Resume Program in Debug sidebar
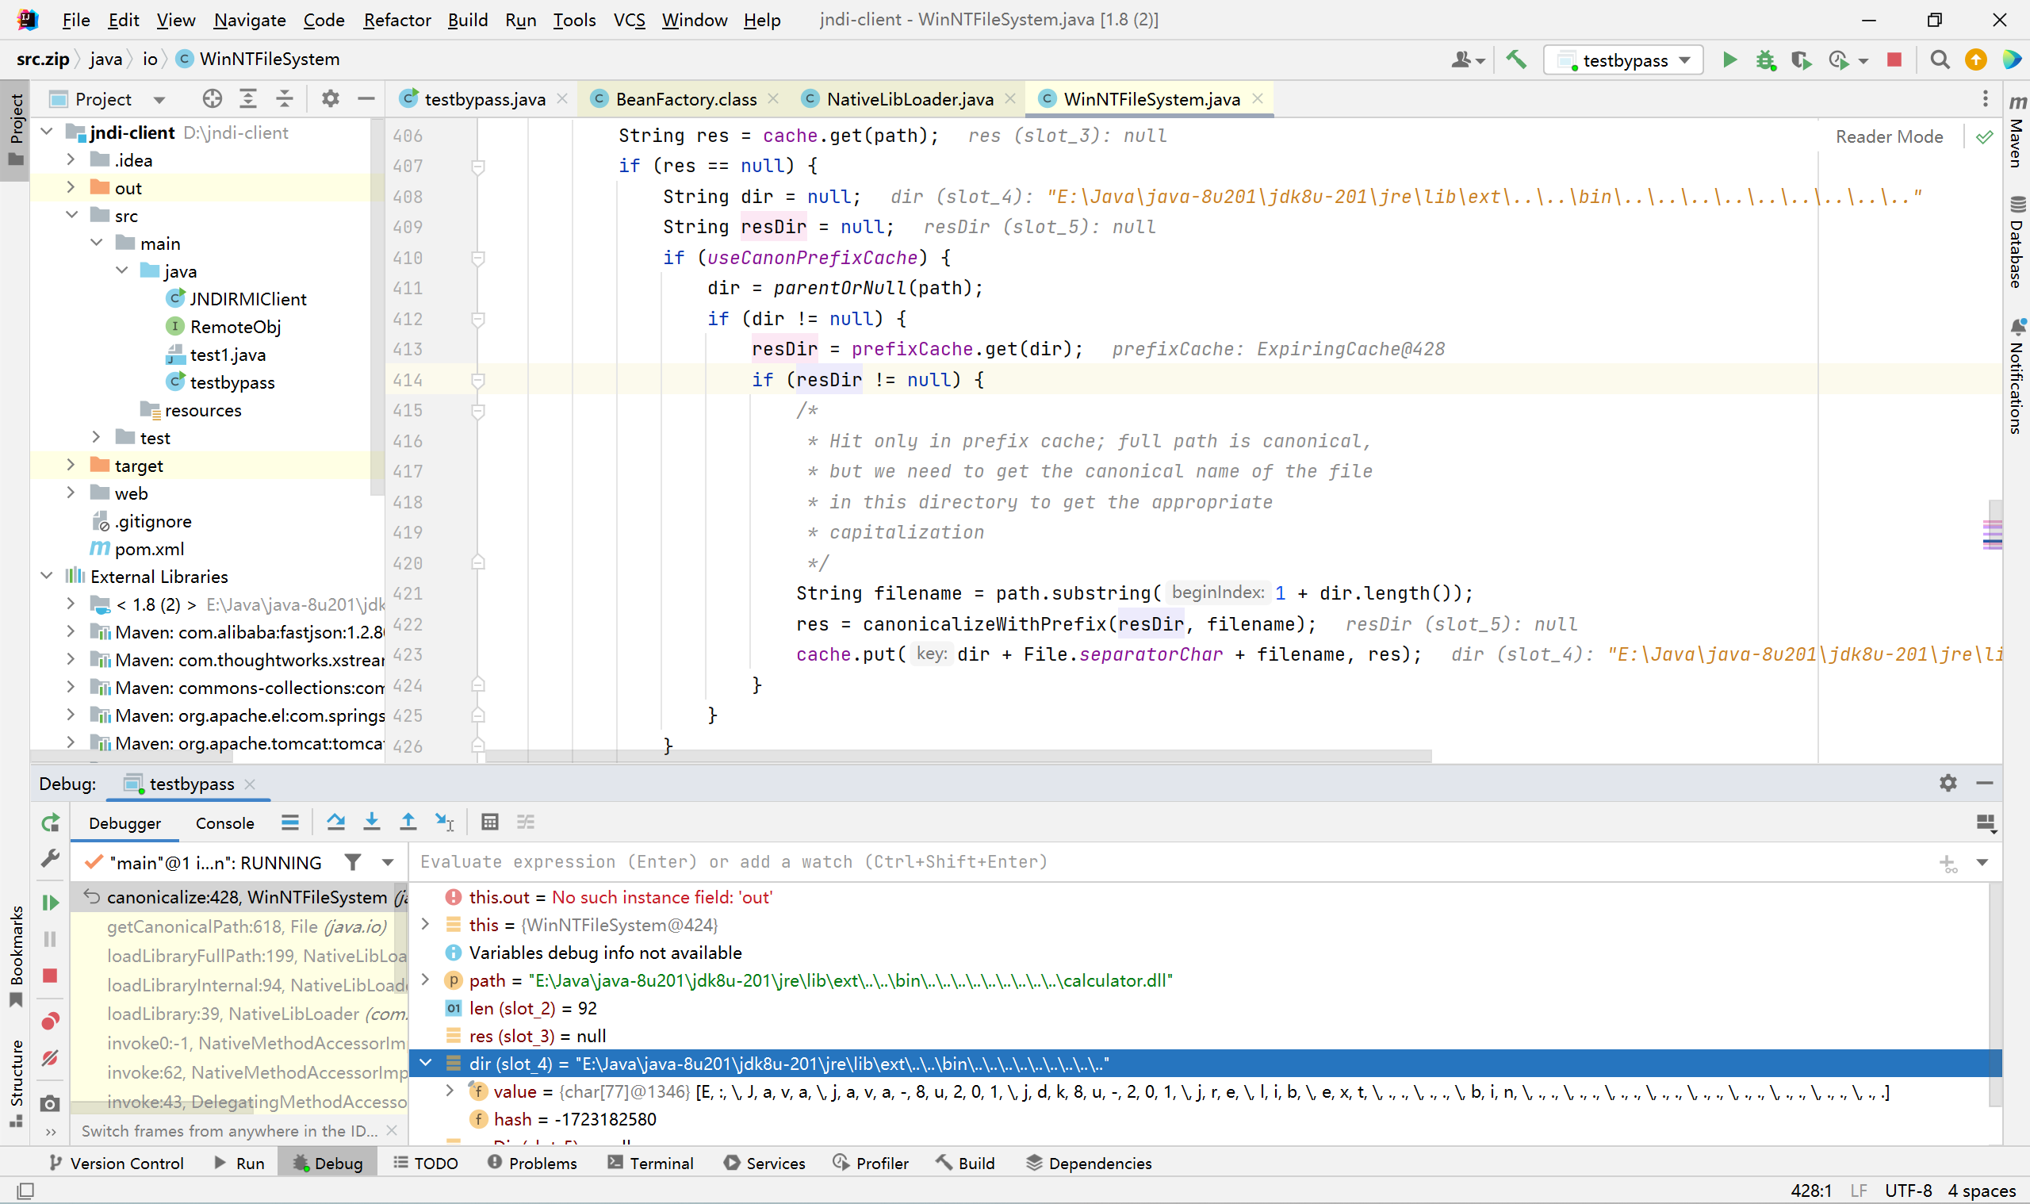Screen dimensions: 2030x1204 pyautogui.click(x=50, y=902)
